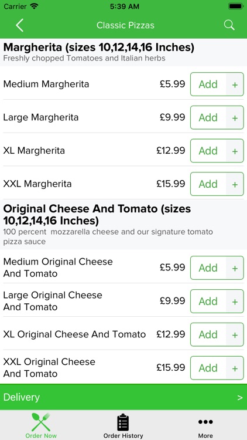Tap plus icon for Medium Margherita

[235, 84]
